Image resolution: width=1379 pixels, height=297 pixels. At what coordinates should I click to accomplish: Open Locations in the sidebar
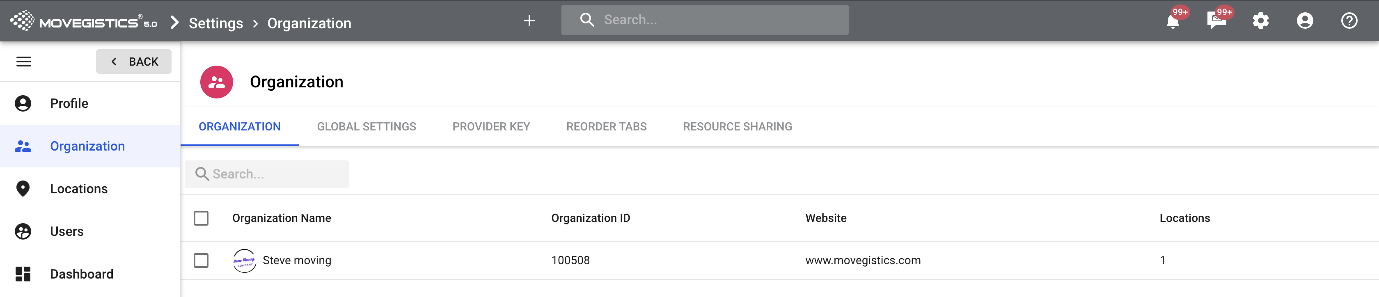pyautogui.click(x=79, y=189)
